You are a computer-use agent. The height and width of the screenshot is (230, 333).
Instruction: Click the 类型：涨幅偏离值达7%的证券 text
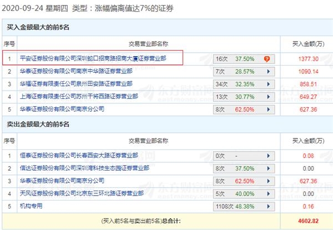click(x=123, y=8)
